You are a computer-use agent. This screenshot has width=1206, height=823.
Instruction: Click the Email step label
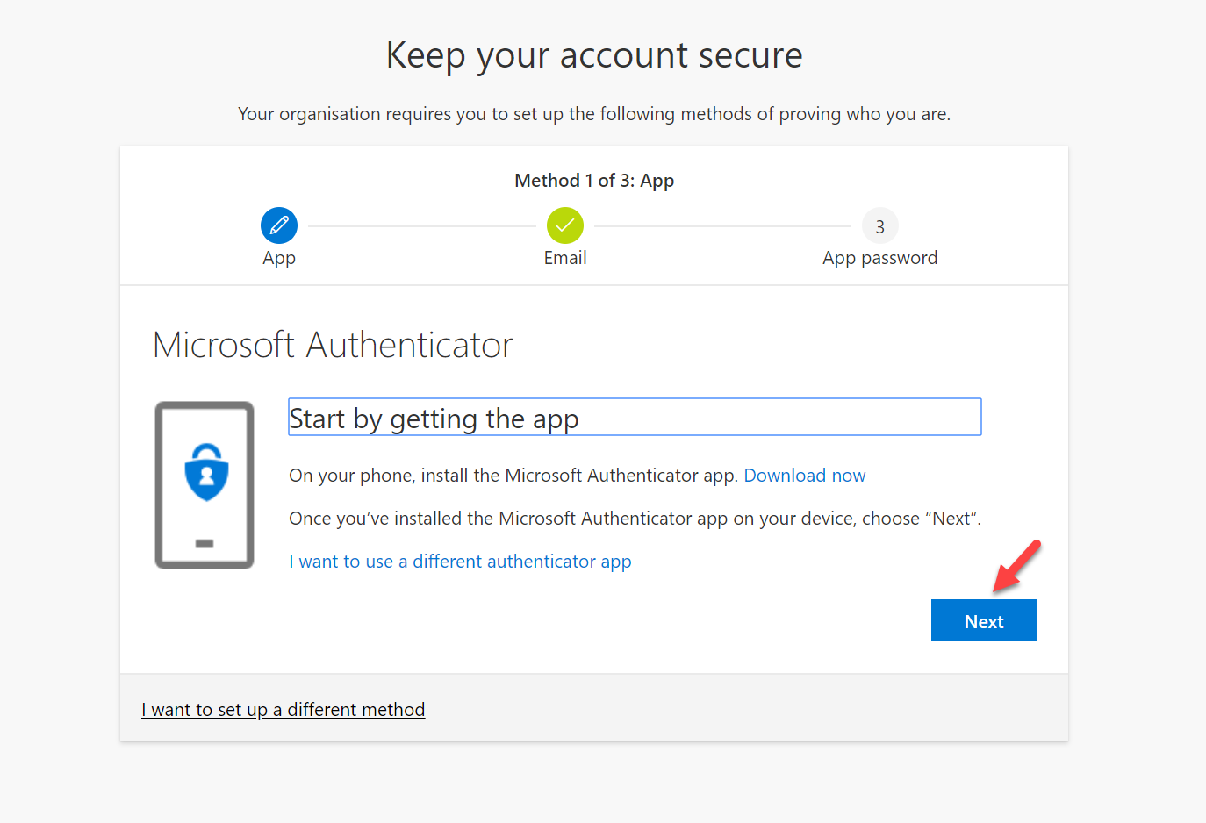point(565,258)
